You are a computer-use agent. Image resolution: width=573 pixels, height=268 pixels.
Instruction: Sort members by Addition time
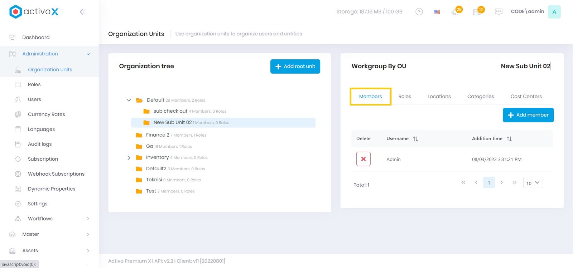click(x=509, y=139)
